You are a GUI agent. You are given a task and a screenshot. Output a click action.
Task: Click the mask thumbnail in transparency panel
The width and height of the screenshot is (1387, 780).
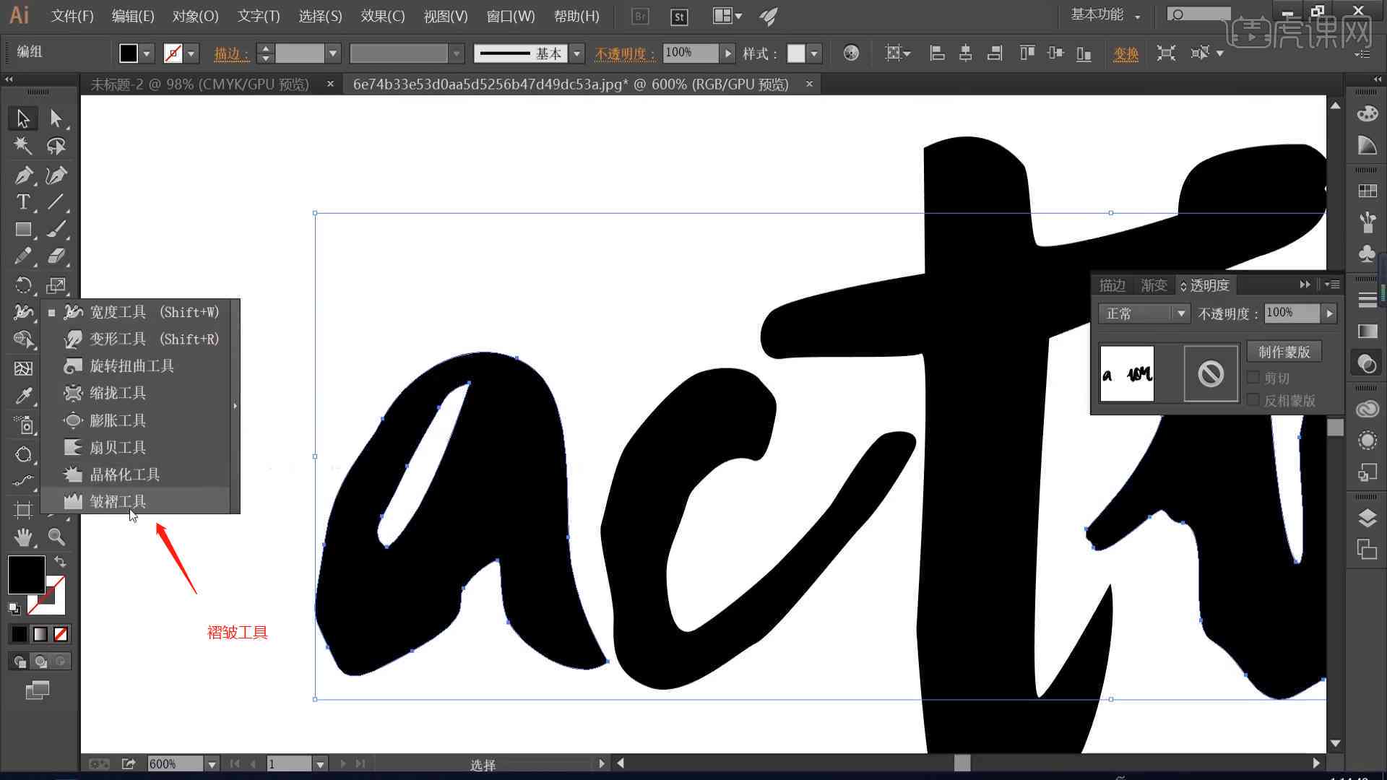tap(1210, 374)
